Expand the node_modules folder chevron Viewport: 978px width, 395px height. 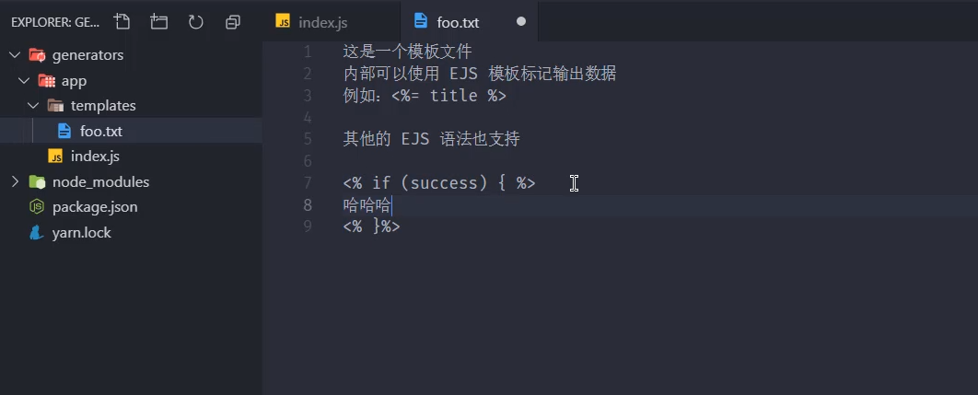click(14, 181)
